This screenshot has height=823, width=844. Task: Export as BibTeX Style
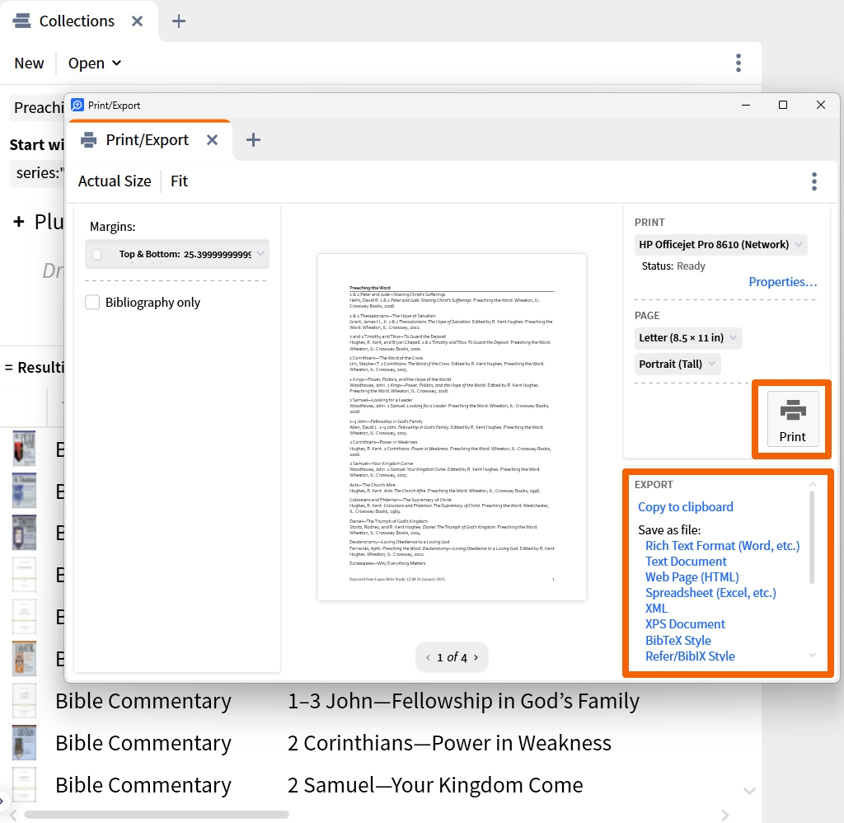(x=678, y=641)
